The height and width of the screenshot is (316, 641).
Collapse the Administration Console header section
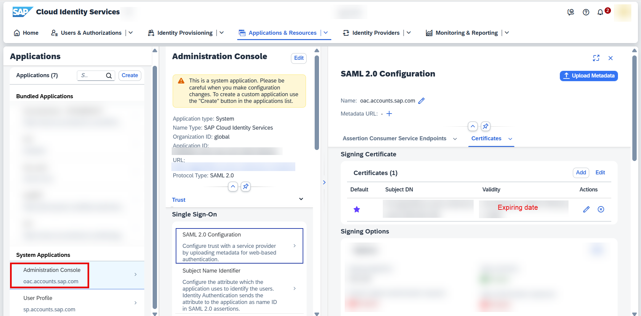tap(233, 186)
